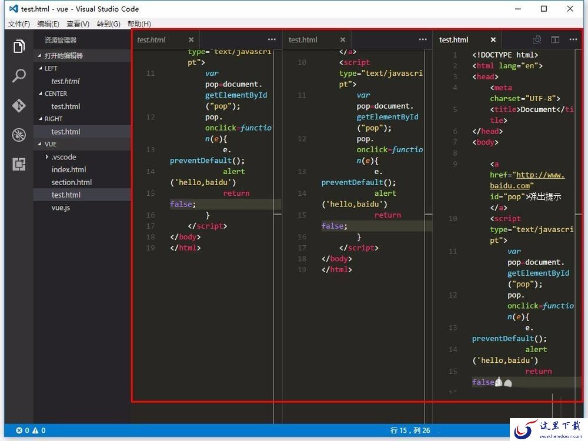Open the Search view icon
The height and width of the screenshot is (441, 588).
(x=19, y=75)
